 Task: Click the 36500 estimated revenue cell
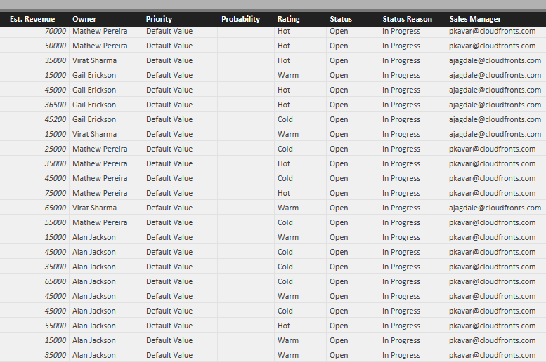point(56,105)
